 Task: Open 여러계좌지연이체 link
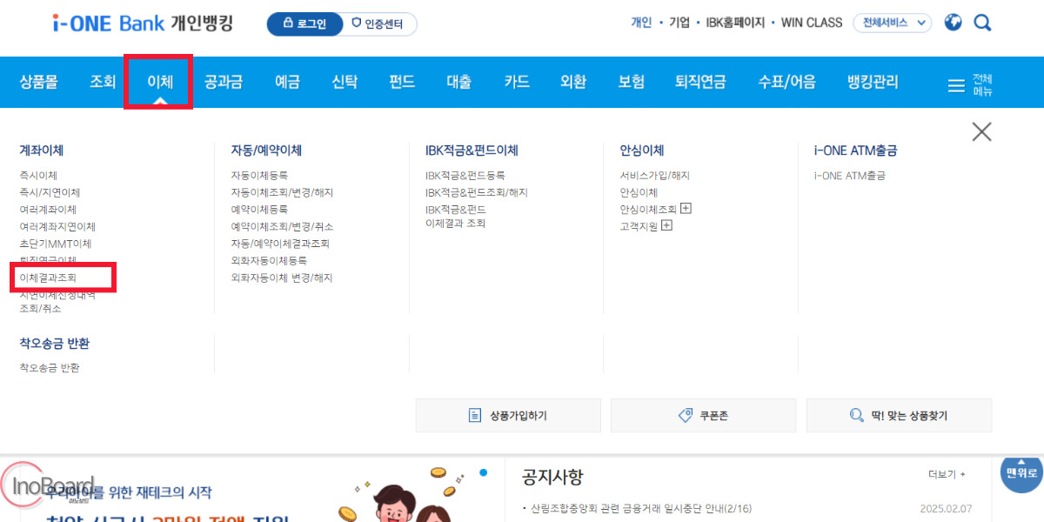(x=57, y=226)
